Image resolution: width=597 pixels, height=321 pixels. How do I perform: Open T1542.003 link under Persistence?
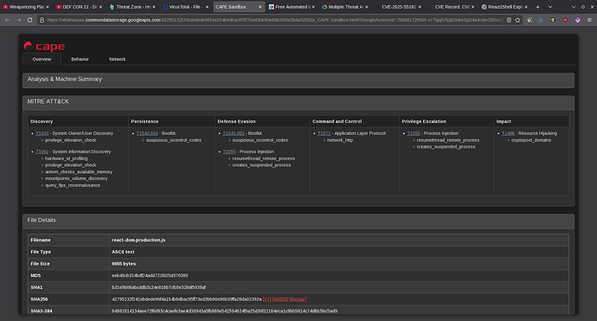coord(147,133)
